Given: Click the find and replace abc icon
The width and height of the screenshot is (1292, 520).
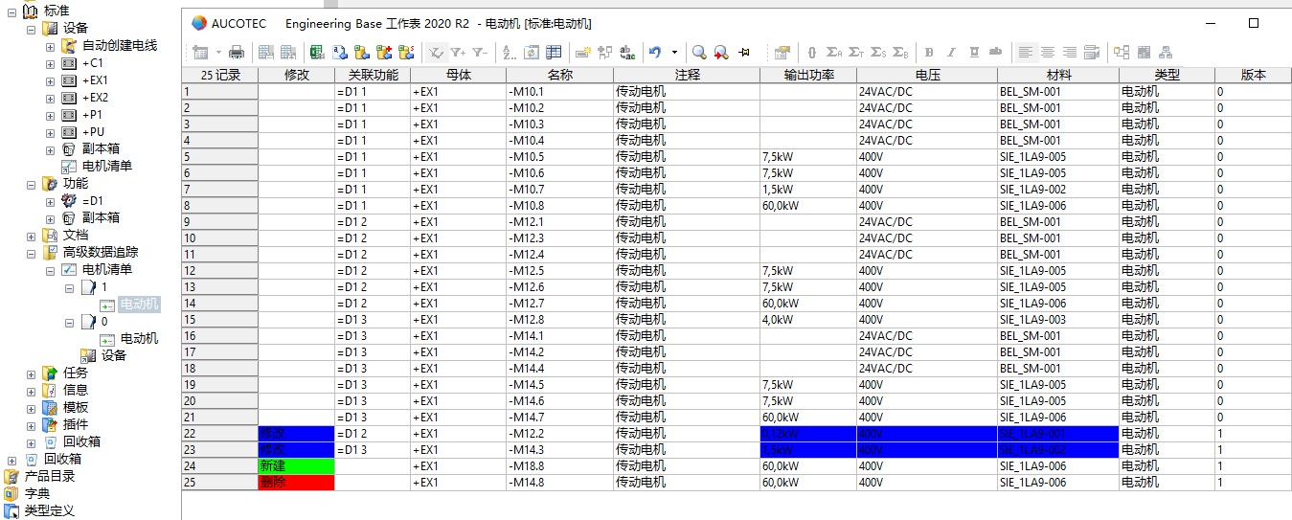Looking at the screenshot, I should point(626,53).
